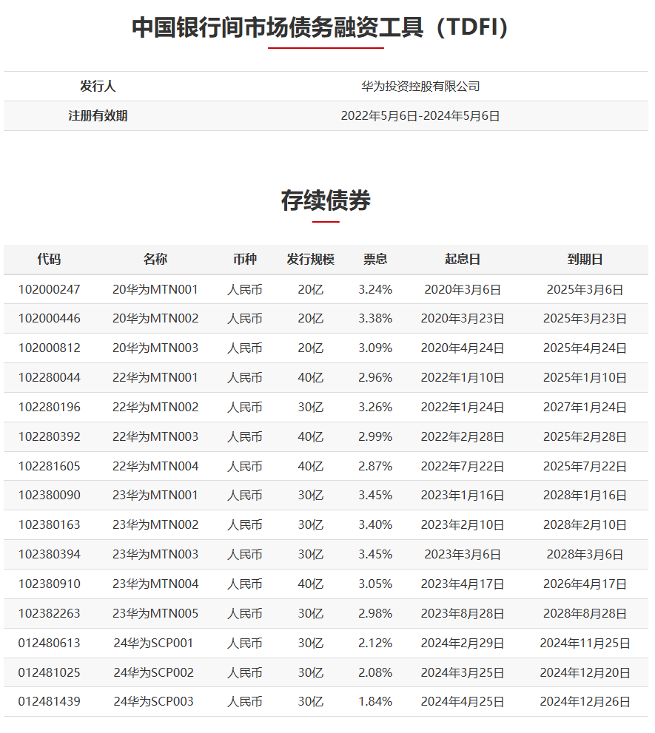Select bond name 20华为MTN003
The width and height of the screenshot is (655, 733).
coord(155,348)
